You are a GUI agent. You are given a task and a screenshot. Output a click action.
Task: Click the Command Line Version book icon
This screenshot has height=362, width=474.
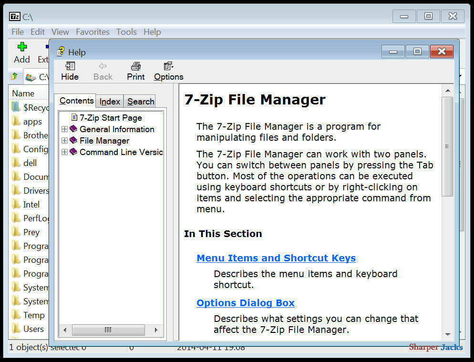click(73, 152)
